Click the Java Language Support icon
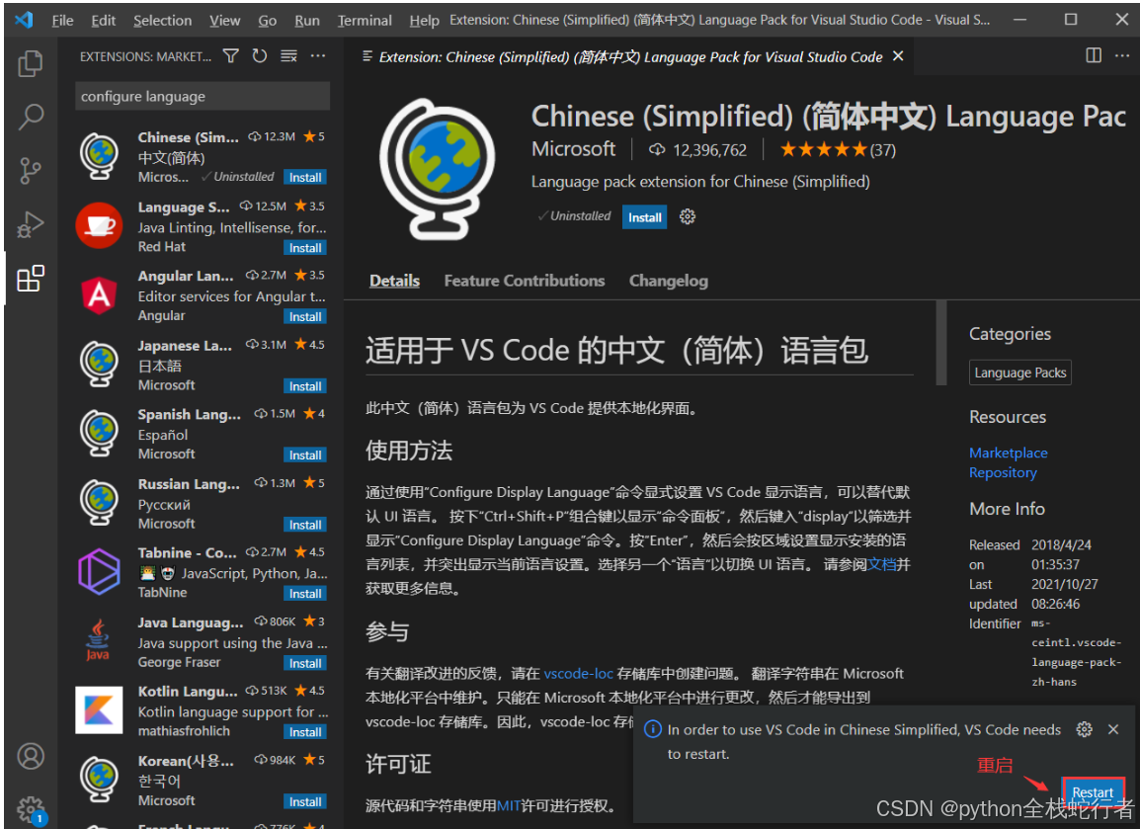 (98, 640)
